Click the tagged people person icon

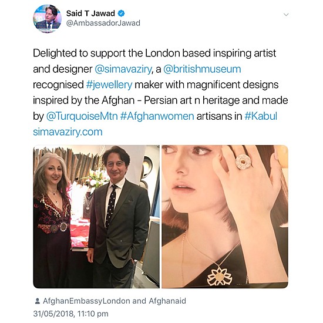pyautogui.click(x=37, y=301)
